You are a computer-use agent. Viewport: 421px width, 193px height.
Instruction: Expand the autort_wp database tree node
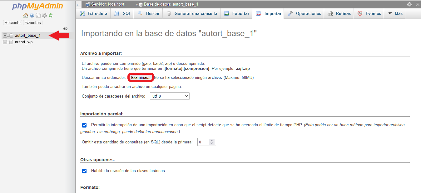(5, 42)
